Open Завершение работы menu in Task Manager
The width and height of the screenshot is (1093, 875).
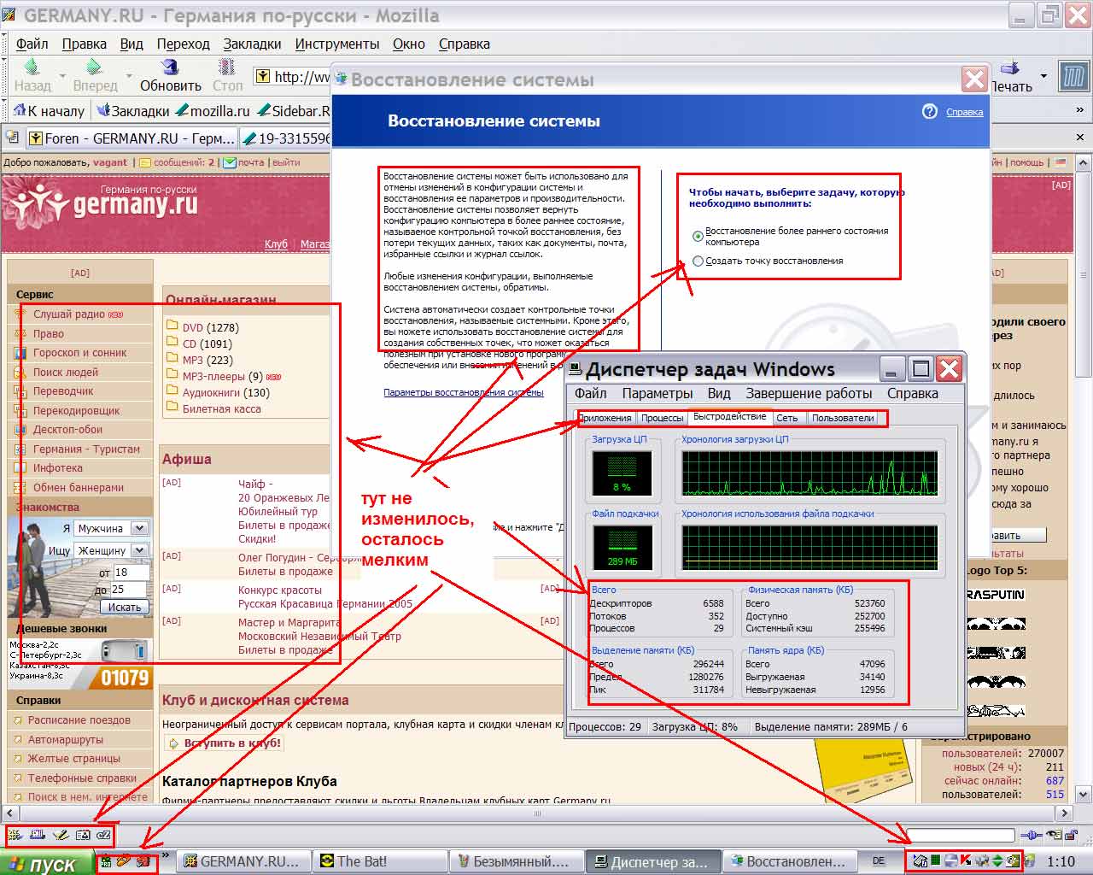[x=809, y=393]
